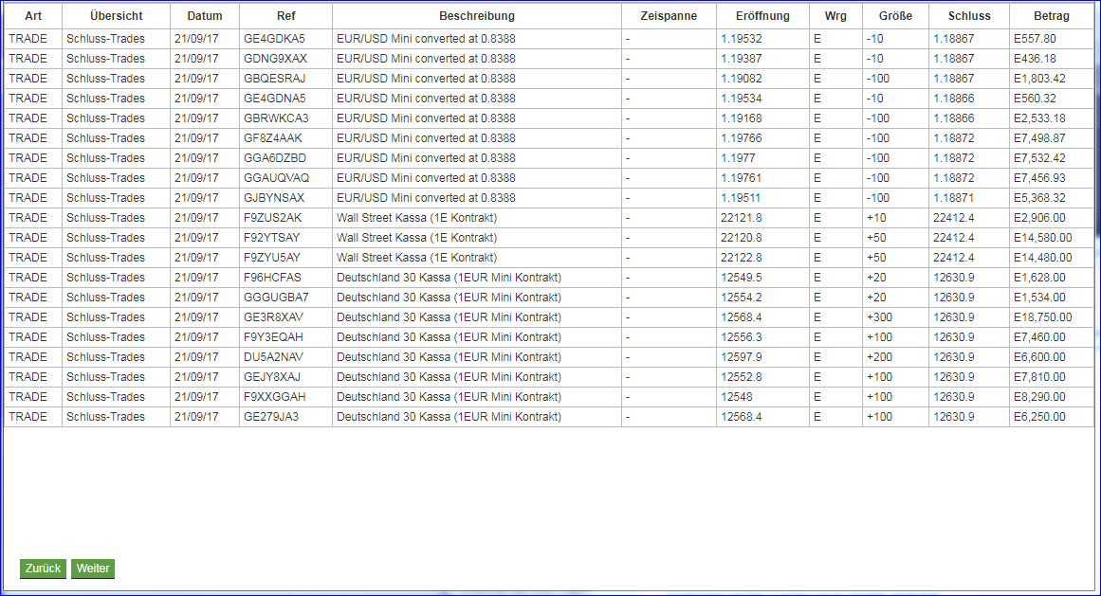Click opening price 1.19082
1101x596 pixels.
tap(741, 79)
